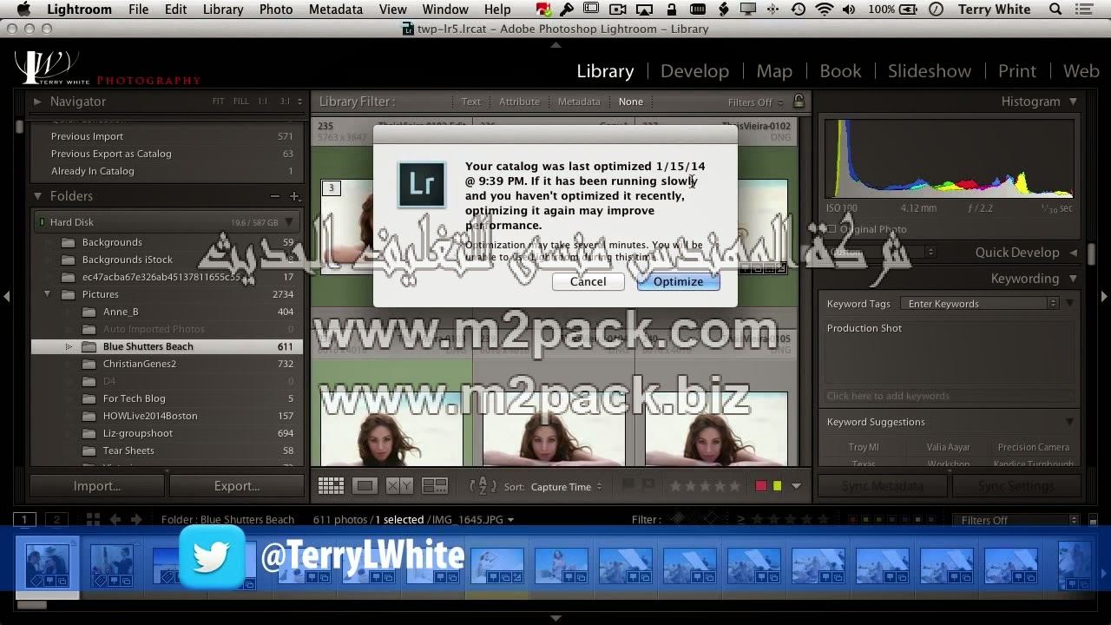The width and height of the screenshot is (1111, 625).
Task: Click the first filmstrip thumbnail
Action: tap(47, 565)
